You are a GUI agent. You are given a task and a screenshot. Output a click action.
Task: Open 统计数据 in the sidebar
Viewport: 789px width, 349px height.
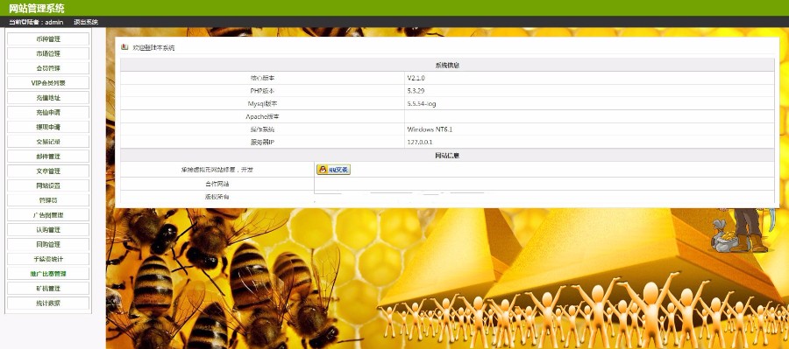coord(48,304)
